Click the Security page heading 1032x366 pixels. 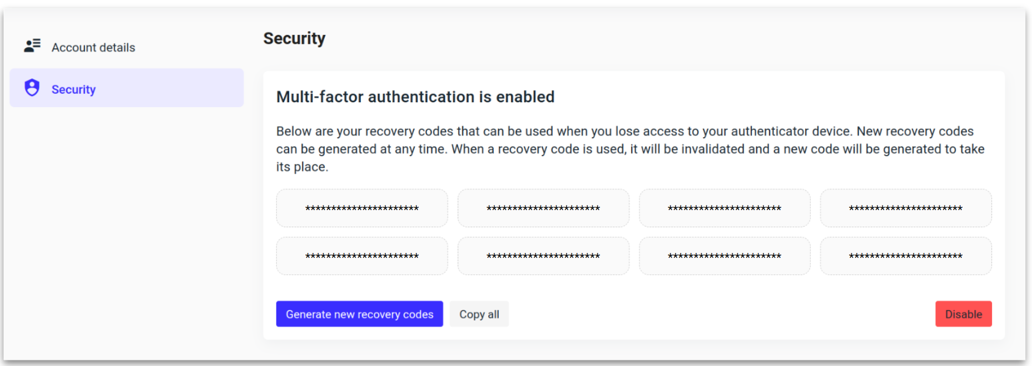[294, 38]
